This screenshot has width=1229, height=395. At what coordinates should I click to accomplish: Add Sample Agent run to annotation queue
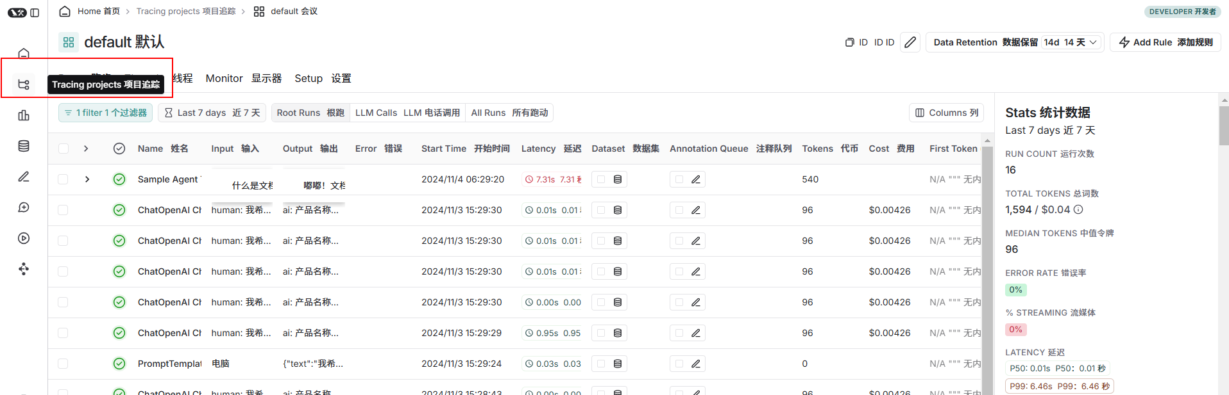[695, 179]
